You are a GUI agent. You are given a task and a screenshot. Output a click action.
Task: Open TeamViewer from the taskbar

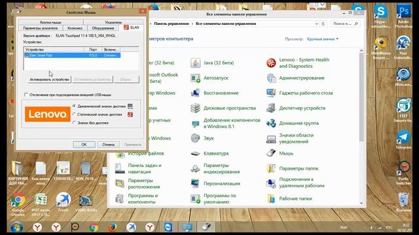pos(168,227)
